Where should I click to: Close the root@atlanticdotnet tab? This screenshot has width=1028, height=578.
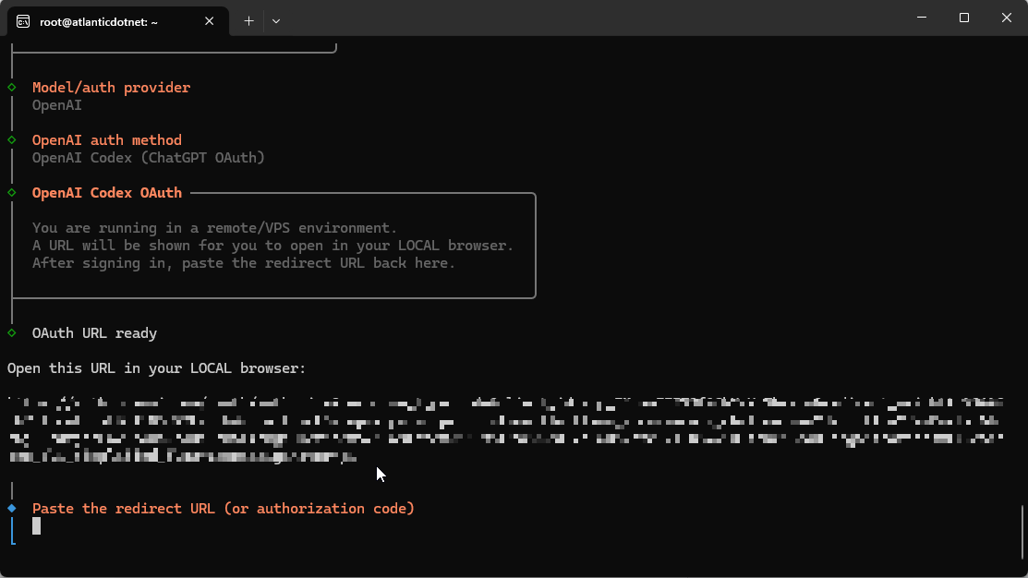[210, 21]
